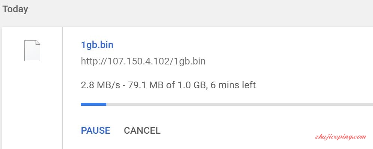Click the gray unfilled portion of progress bar
Screen dimensions: 373x149
point(239,104)
